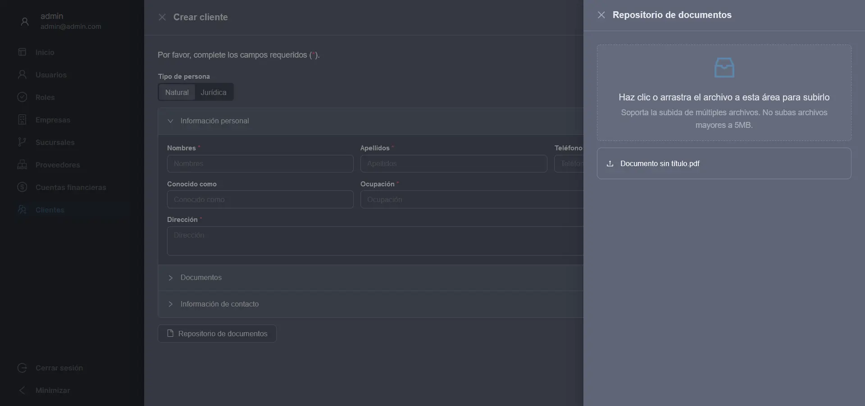Select Natural person type
The height and width of the screenshot is (406, 865).
click(x=177, y=92)
